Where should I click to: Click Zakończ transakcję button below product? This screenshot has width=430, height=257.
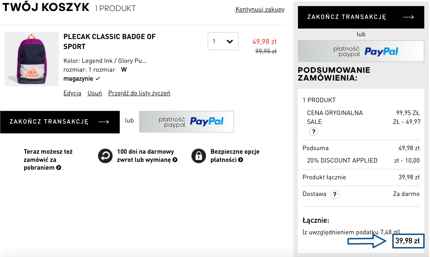tap(60, 122)
